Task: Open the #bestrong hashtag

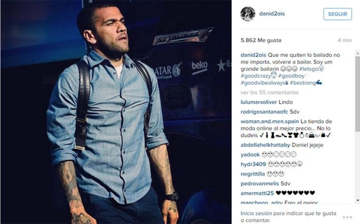Action: 303,83
